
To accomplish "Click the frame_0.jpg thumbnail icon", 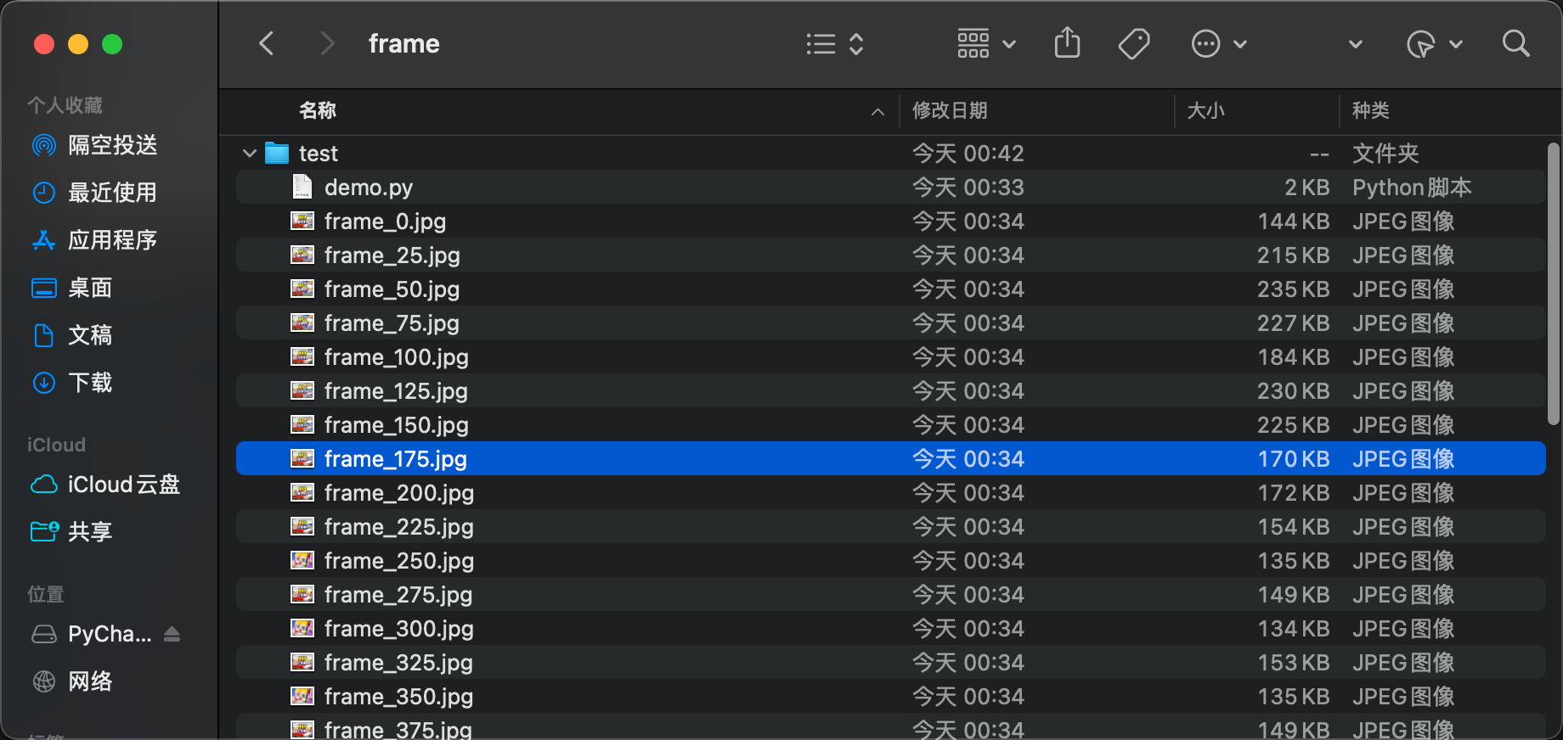I will [x=302, y=221].
